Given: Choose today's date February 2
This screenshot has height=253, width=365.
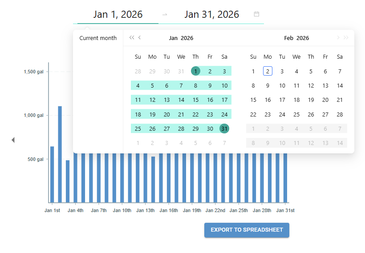Looking at the screenshot, I should (x=268, y=71).
